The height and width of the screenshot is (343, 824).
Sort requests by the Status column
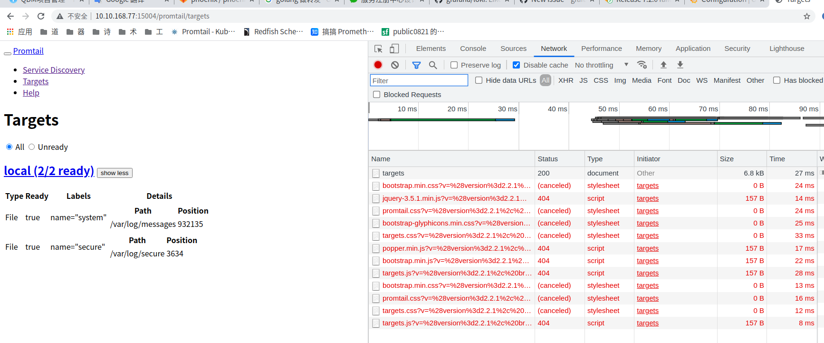pos(559,159)
